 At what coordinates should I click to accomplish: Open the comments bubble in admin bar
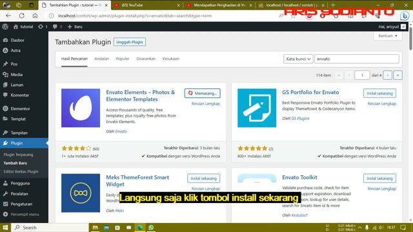click(x=57, y=26)
